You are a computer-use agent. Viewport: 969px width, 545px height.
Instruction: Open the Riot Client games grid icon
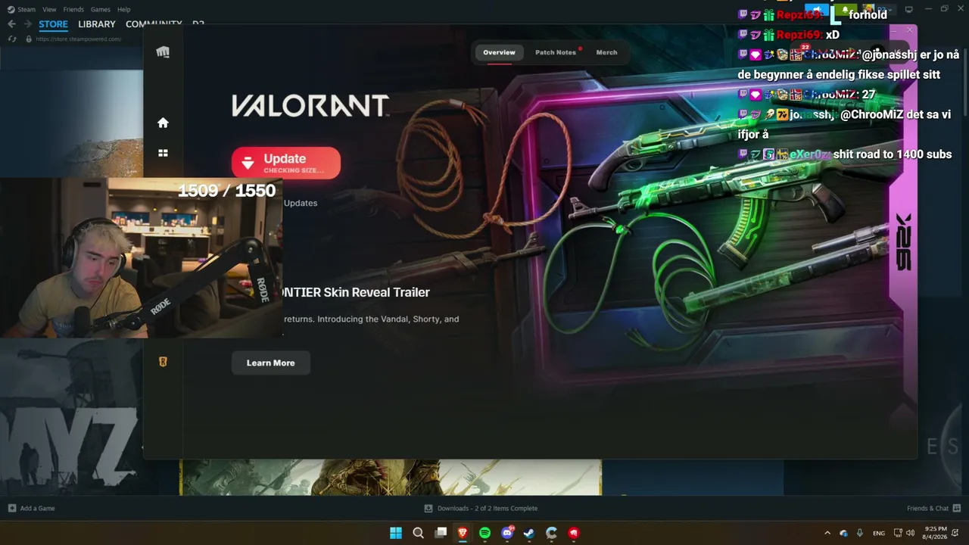tap(163, 153)
